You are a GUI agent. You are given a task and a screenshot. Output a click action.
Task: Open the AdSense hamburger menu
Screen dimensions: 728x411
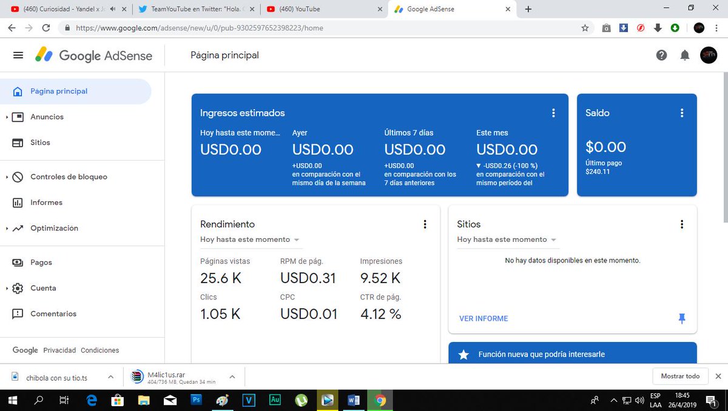(18, 55)
